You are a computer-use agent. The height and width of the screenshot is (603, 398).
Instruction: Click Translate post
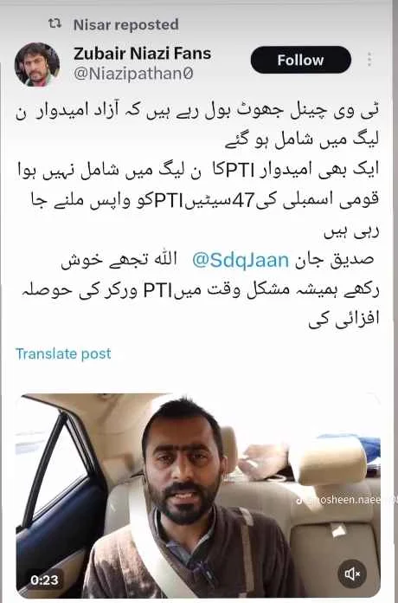click(63, 353)
